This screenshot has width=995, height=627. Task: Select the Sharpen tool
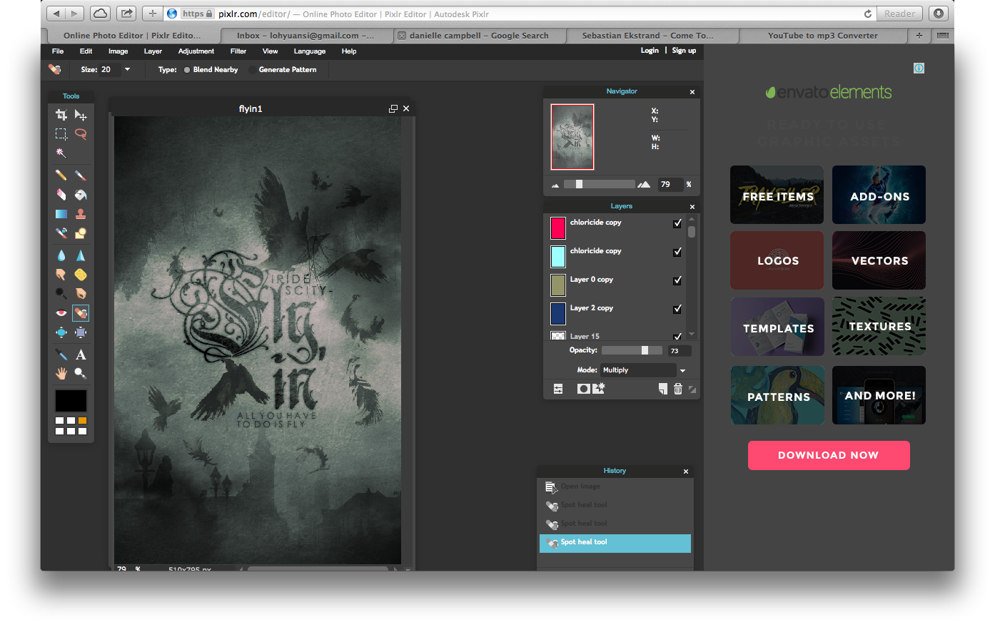81,255
